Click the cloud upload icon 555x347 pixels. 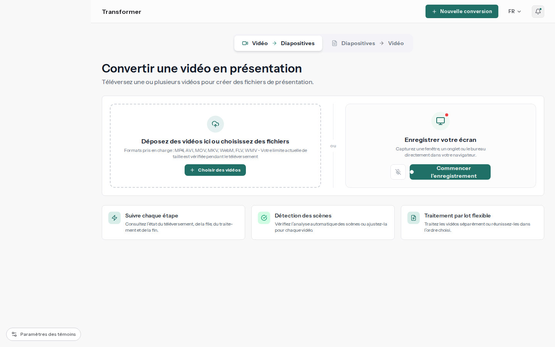pos(215,124)
